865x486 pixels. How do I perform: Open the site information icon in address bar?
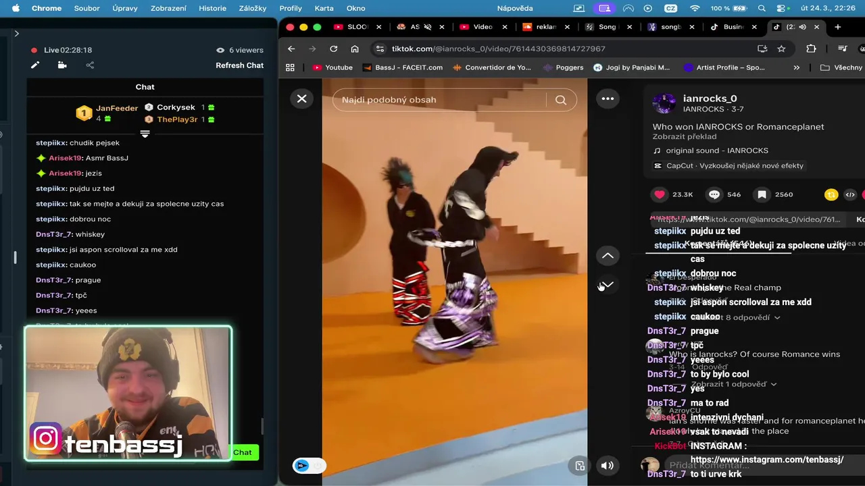380,49
